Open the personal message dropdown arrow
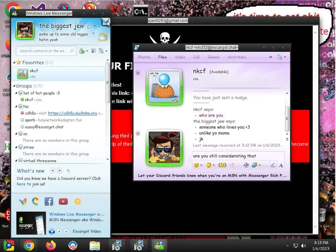The width and height of the screenshot is (336, 252). [x=93, y=33]
